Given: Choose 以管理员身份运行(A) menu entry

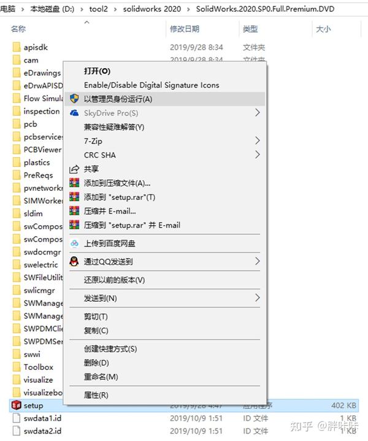Looking at the screenshot, I should coord(164,99).
